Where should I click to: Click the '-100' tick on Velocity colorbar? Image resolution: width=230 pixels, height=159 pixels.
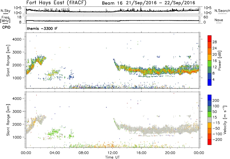[x=217, y=134]
